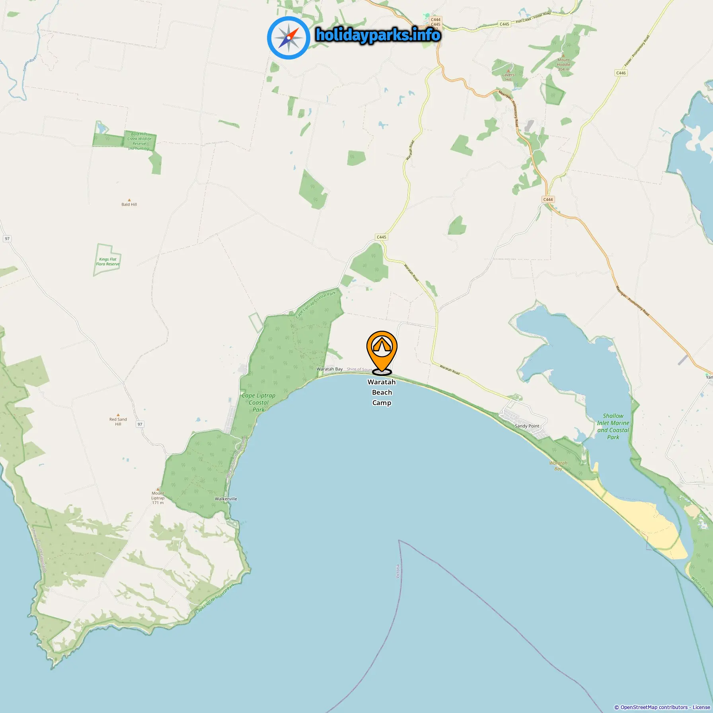Click the Shallow Inlet Marine and Coastal Park label

point(613,426)
